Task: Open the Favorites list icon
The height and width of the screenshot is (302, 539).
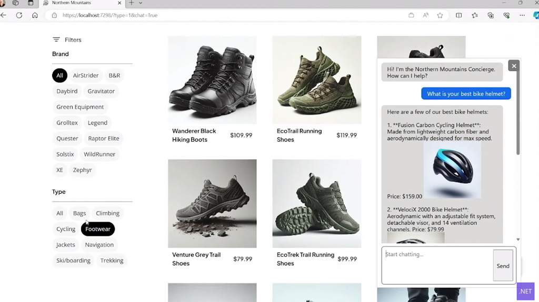Action: point(475,15)
